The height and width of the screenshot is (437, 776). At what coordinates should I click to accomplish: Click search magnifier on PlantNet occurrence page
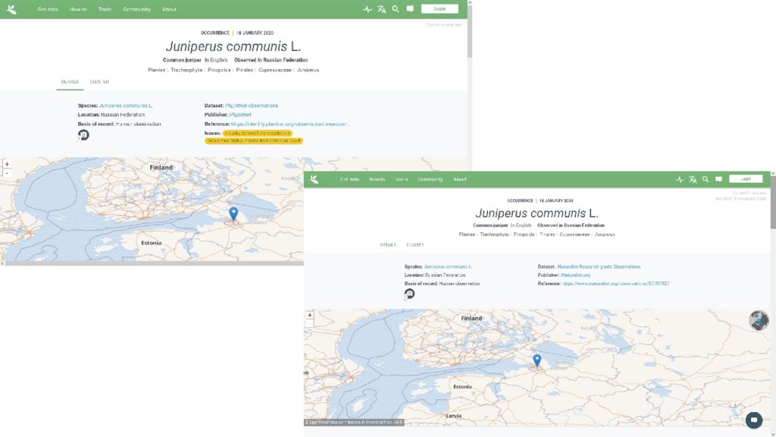[396, 9]
